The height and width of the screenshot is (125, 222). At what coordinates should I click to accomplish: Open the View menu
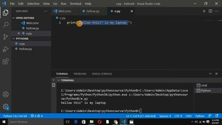click(46, 4)
